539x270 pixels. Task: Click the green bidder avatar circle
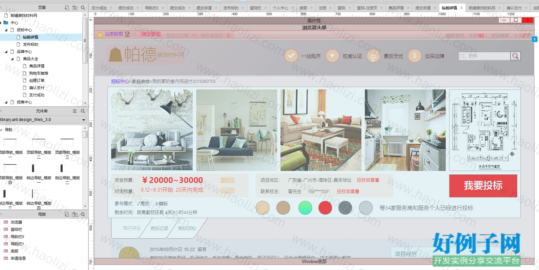coord(305,208)
